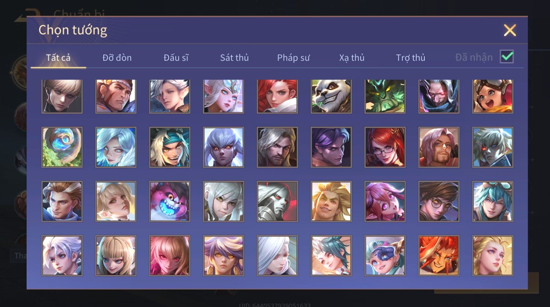Viewport: 550px width, 307px height.
Task: Select the Tất cả tab
Action: click(x=58, y=58)
